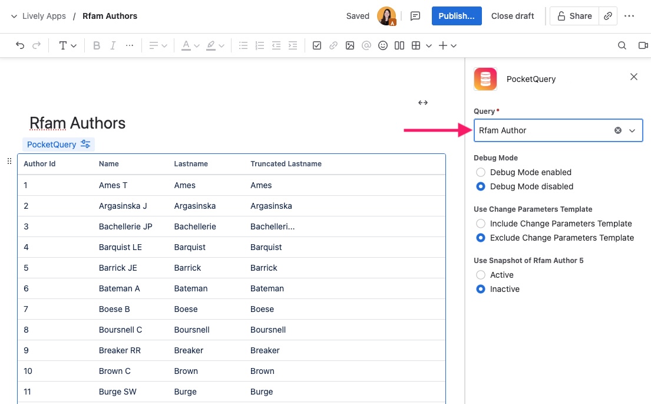Open the insert plus menu
This screenshot has height=404, width=651.
(447, 46)
